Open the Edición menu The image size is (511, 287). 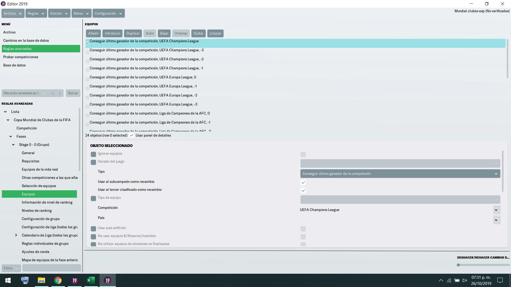tap(59, 13)
